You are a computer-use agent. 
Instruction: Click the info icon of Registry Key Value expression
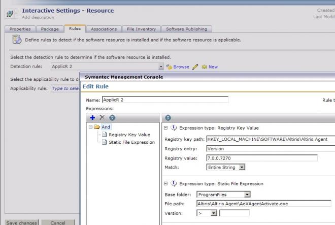click(x=174, y=127)
